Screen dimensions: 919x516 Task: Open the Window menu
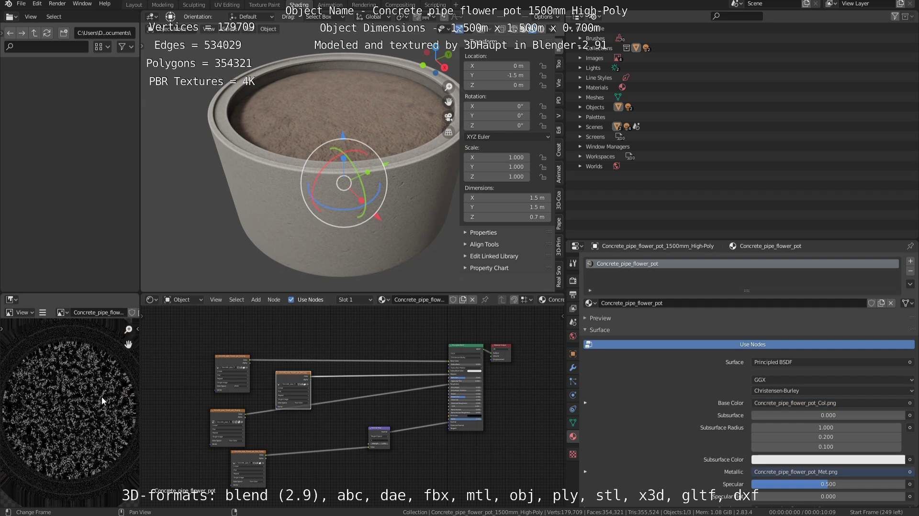pos(82,3)
